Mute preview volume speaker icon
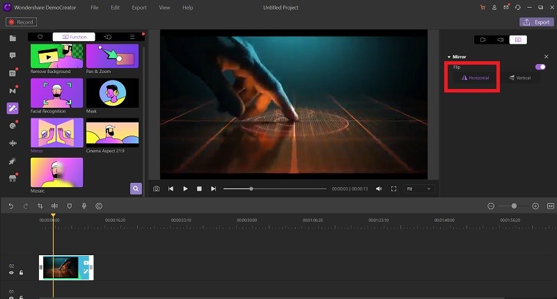 379,188
